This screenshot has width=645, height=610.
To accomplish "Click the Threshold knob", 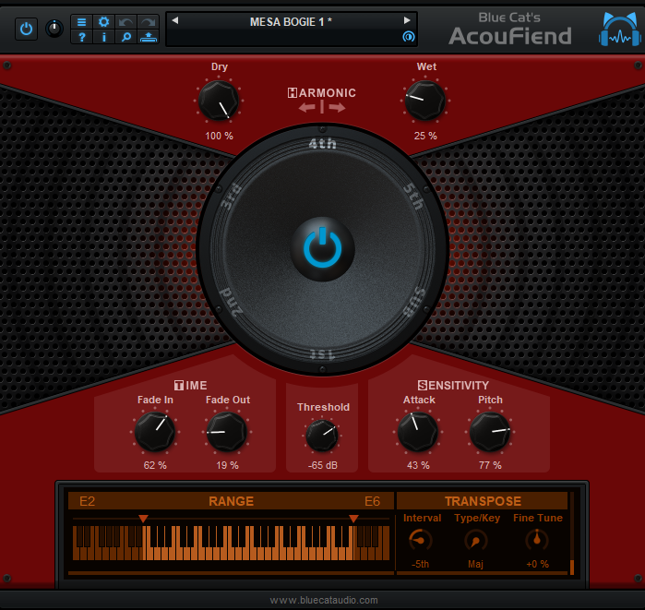I will pyautogui.click(x=322, y=436).
